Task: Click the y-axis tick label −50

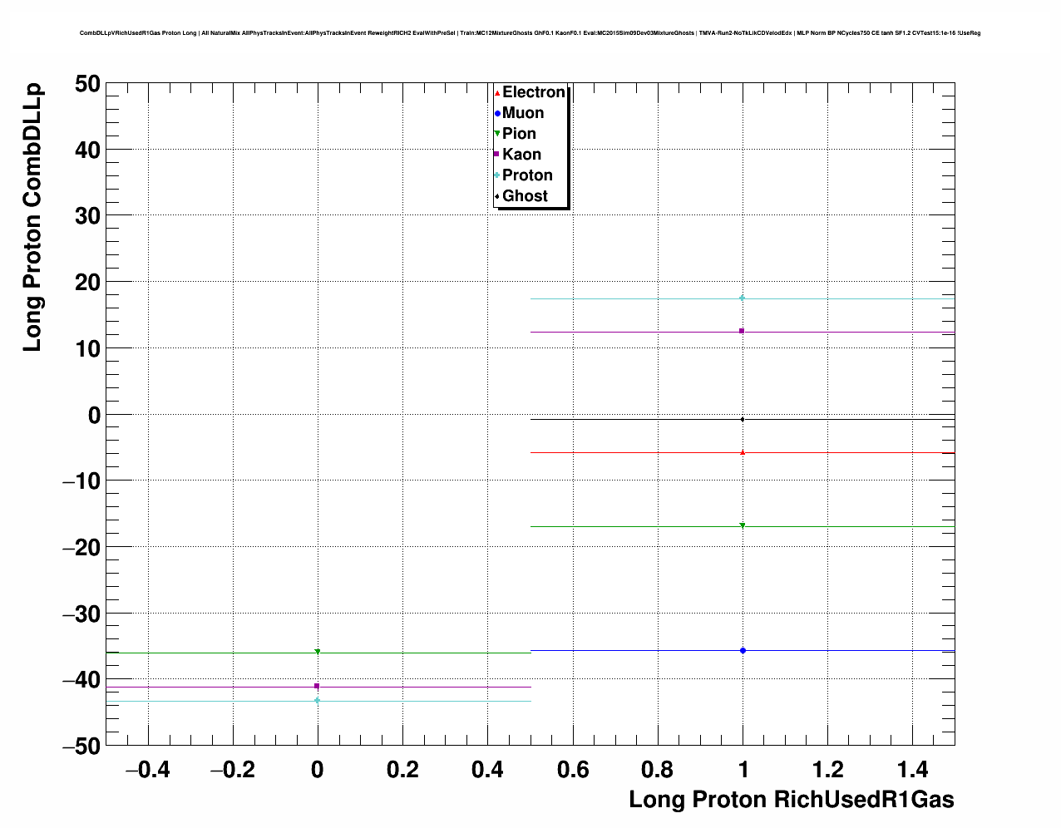Action: pyautogui.click(x=81, y=746)
